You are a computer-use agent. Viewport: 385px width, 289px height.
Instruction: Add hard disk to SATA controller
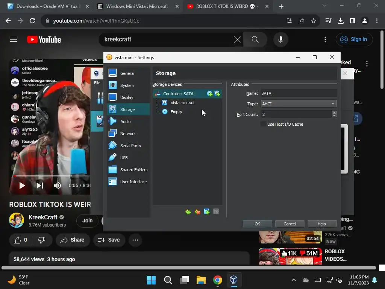[217, 94]
